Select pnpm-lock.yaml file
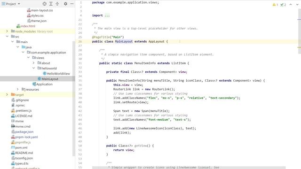This screenshot has width=301, height=169. (x=26, y=137)
